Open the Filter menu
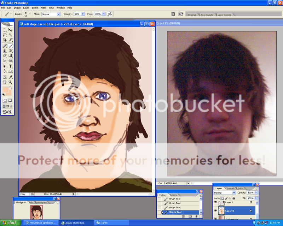Screen dimensions: 283x226 (x=43, y=7)
